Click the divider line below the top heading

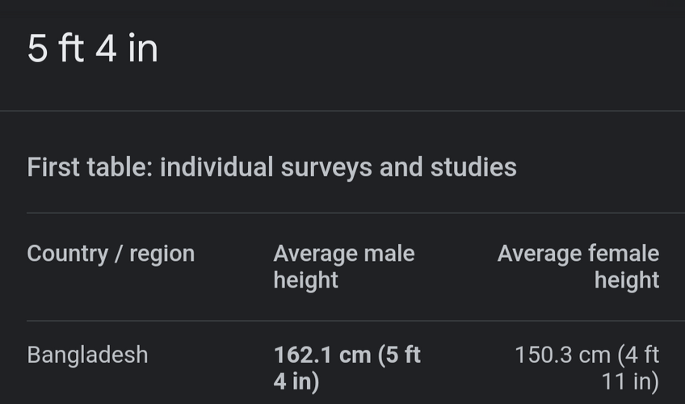coord(342,111)
